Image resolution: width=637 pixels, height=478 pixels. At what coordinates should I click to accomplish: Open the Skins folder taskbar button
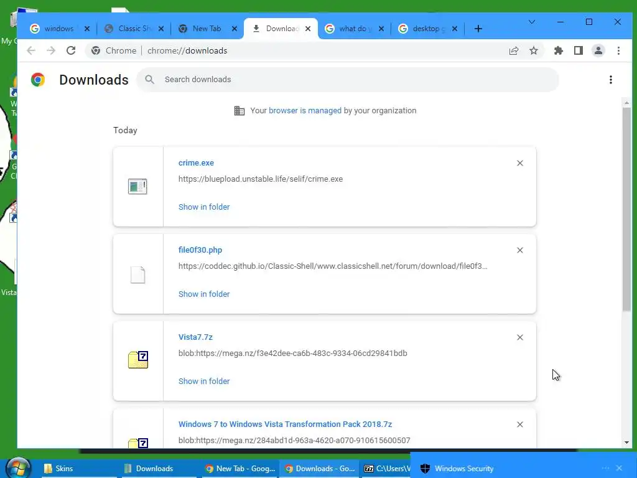tap(80, 469)
